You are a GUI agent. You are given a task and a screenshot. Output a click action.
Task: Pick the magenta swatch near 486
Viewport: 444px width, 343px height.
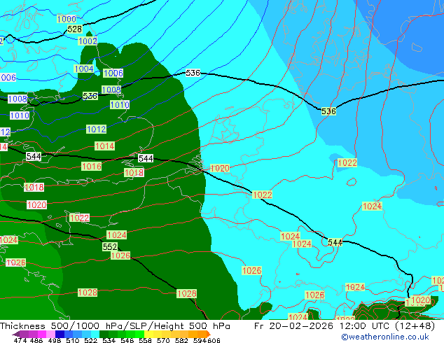pos(42,334)
